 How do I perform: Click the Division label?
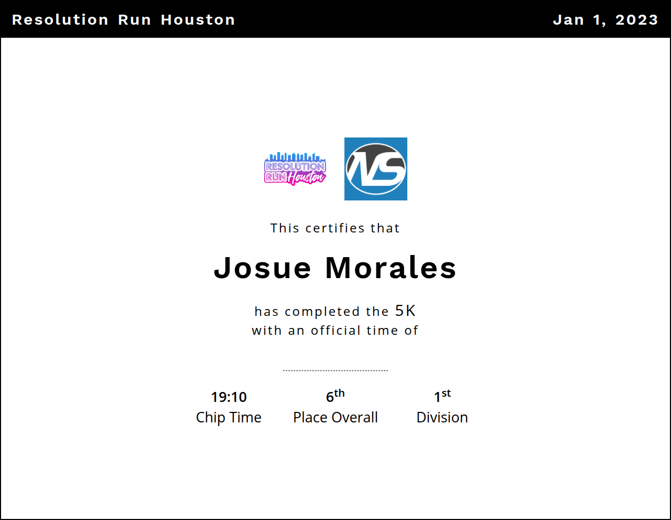point(442,418)
